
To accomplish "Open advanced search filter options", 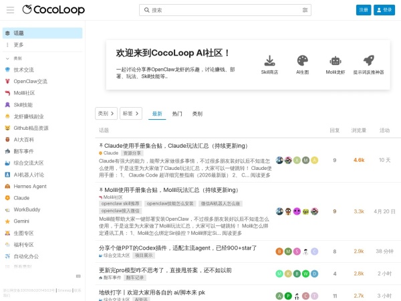I will [305, 10].
